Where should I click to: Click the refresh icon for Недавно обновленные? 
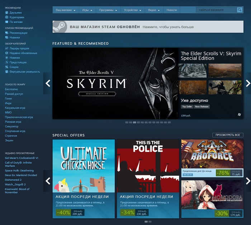[x=7, y=53]
